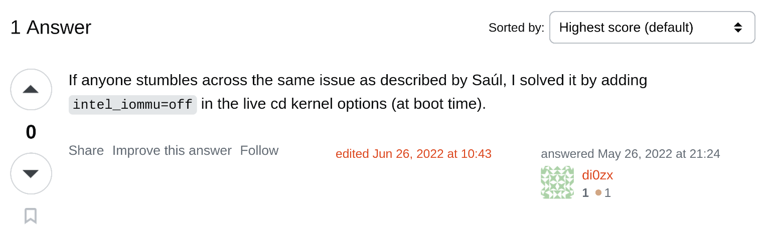
Task: Click the bold reputation score beside the avatar
Action: point(585,193)
